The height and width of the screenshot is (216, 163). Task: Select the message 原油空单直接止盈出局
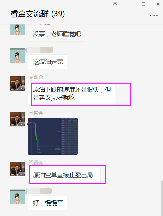coord(65,175)
